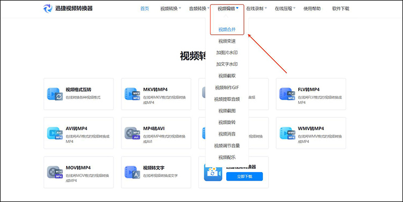Open the 在线录制 nav menu
Screen dimensions: 403x202
point(255,9)
